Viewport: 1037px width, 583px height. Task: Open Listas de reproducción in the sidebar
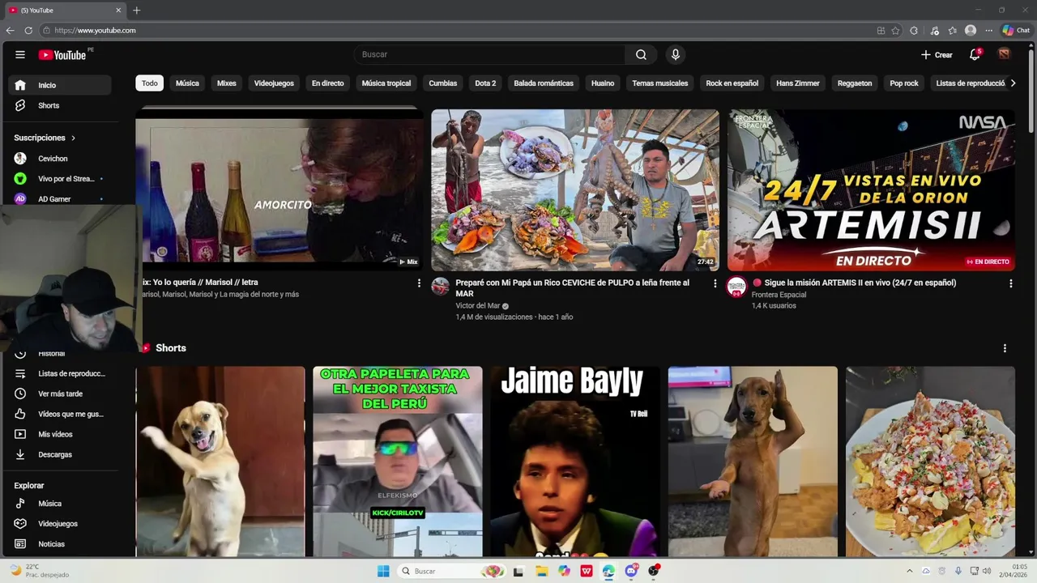click(61, 373)
